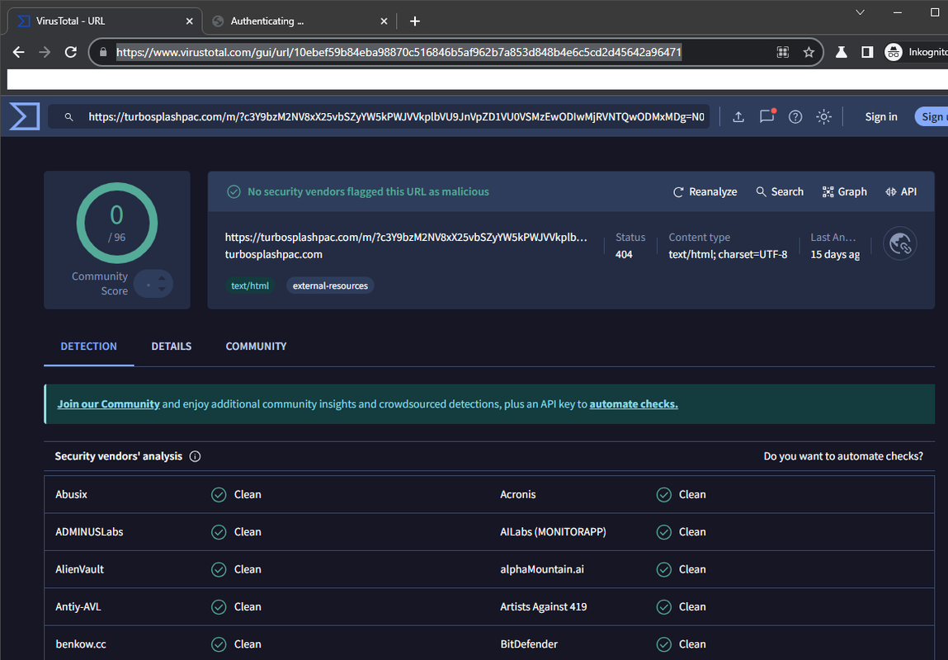Click the BitDefender vendor name
This screenshot has width=948, height=660.
528,644
